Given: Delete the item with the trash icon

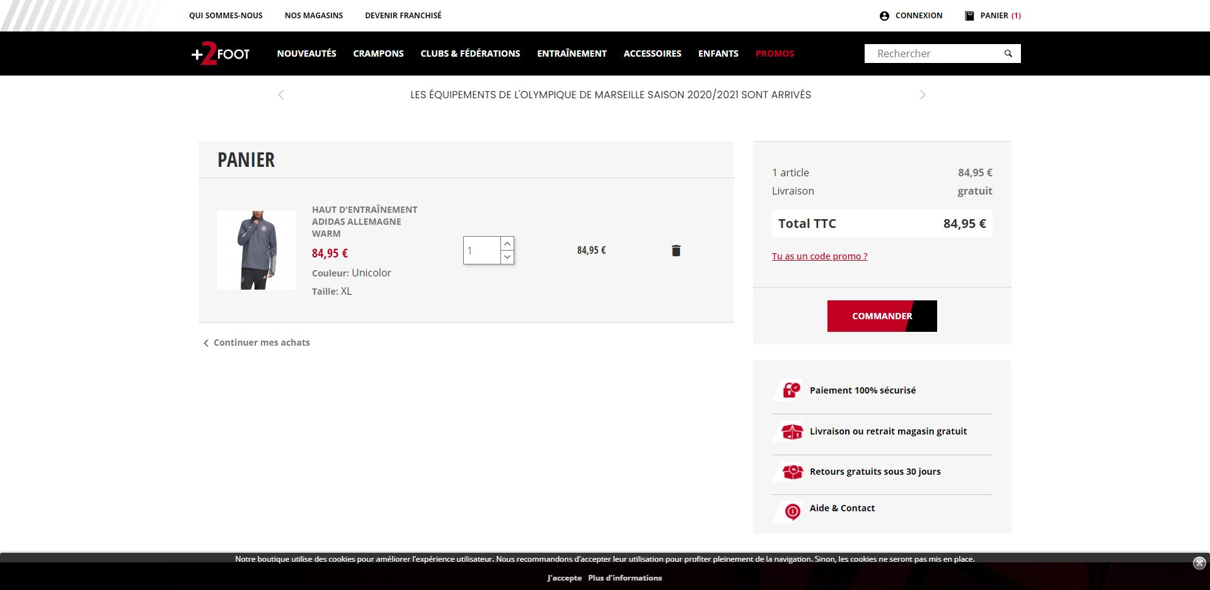Looking at the screenshot, I should (676, 251).
